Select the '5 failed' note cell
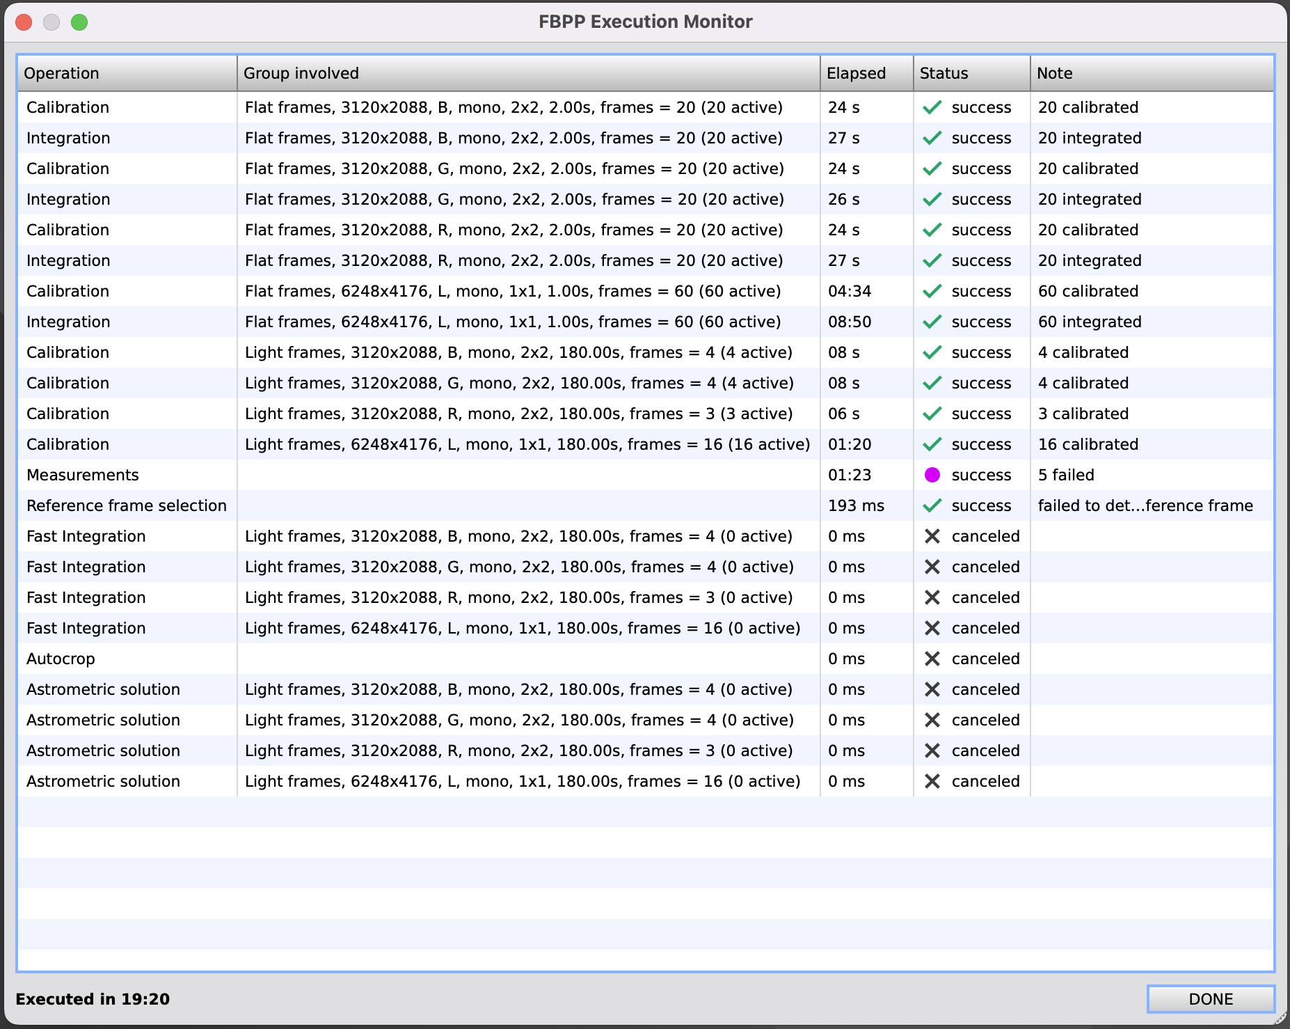1290x1029 pixels. pos(1066,475)
